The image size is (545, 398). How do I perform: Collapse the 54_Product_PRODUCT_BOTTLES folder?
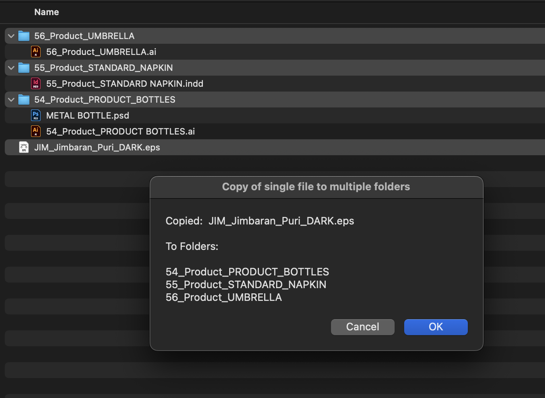click(x=11, y=100)
